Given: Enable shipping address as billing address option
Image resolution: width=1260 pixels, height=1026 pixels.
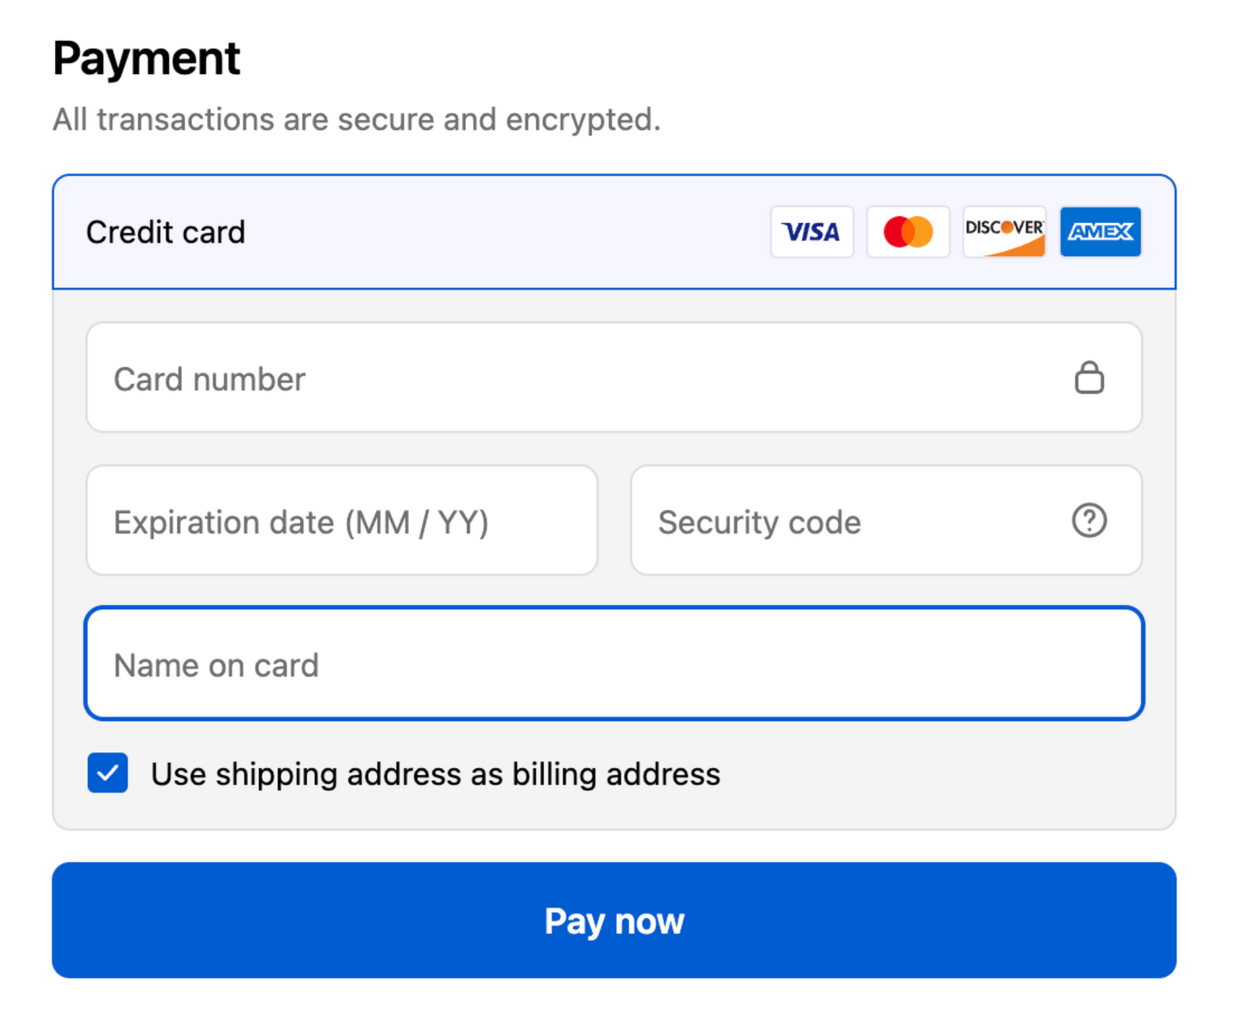Looking at the screenshot, I should click(x=106, y=773).
